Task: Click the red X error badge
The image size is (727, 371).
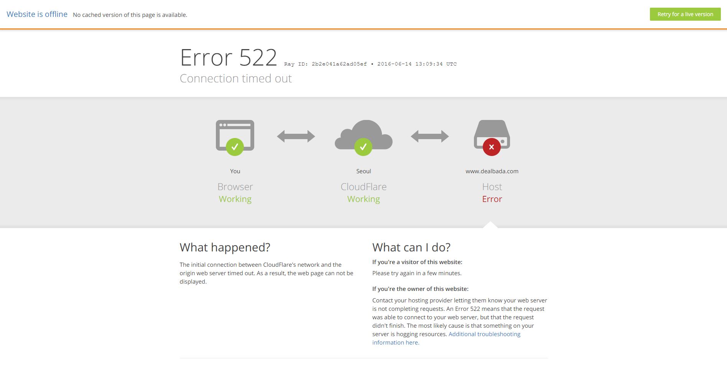Action: point(492,147)
